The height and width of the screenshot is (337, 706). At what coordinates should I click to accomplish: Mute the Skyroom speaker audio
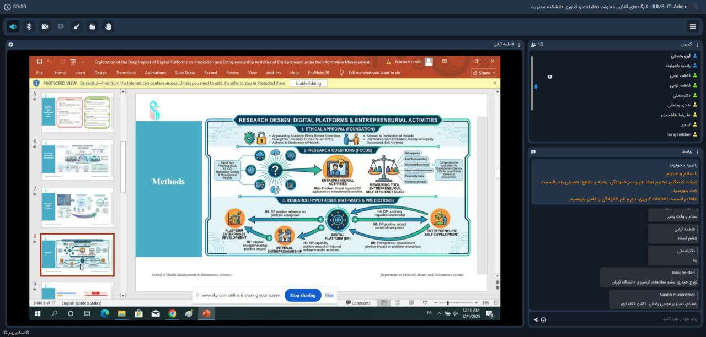pos(13,26)
